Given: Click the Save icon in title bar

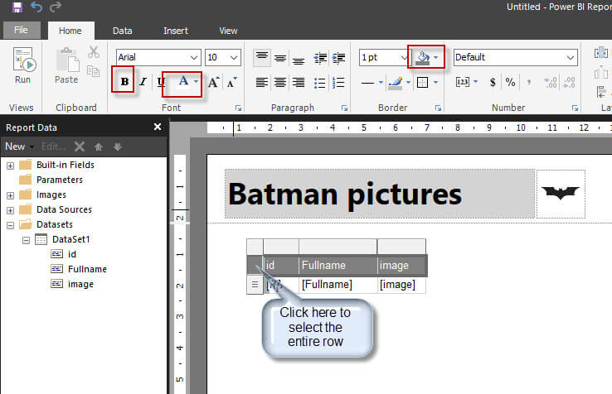Looking at the screenshot, I should tap(17, 7).
